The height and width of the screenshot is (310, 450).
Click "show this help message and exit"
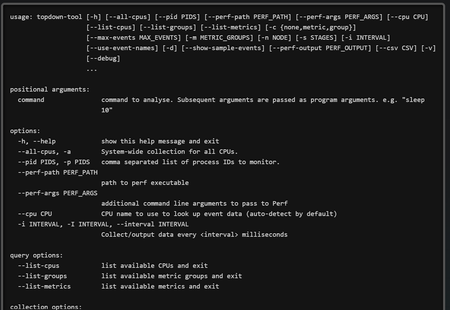pos(160,141)
